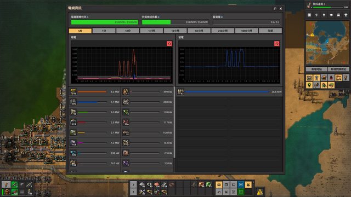
Task: Reset the consumption graph with red button
Action: coord(169,44)
